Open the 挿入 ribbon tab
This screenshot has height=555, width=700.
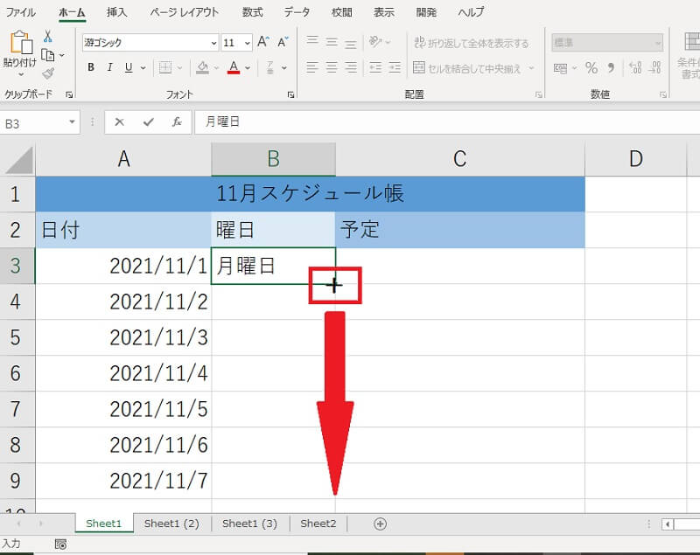[x=116, y=12]
